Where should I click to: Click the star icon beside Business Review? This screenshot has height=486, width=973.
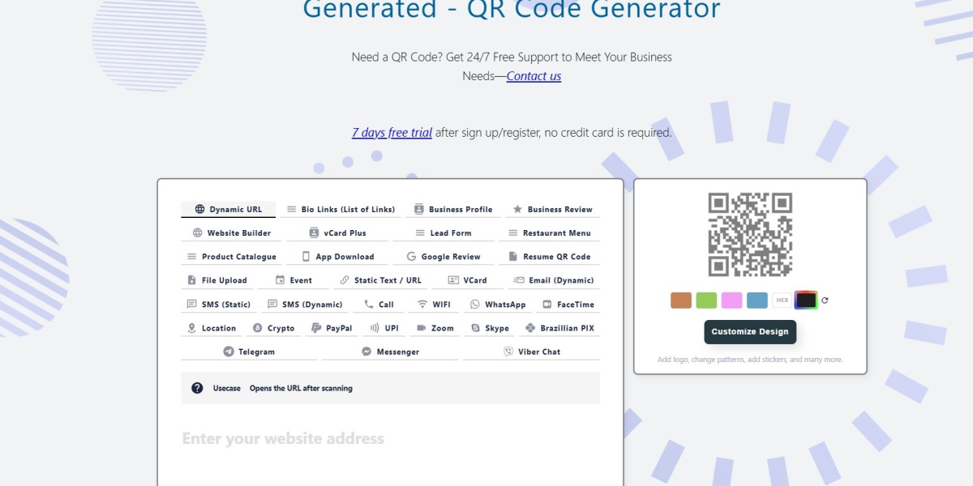[517, 209]
